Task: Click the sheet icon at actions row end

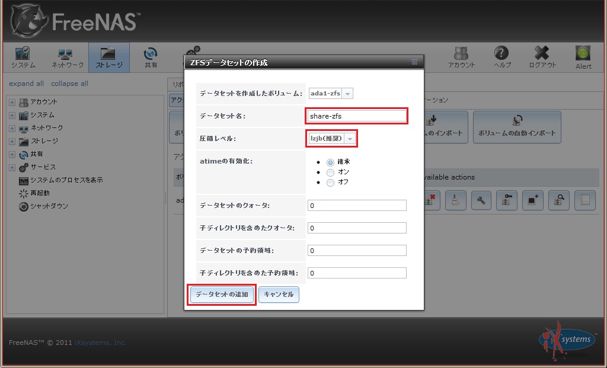Action: (x=585, y=200)
